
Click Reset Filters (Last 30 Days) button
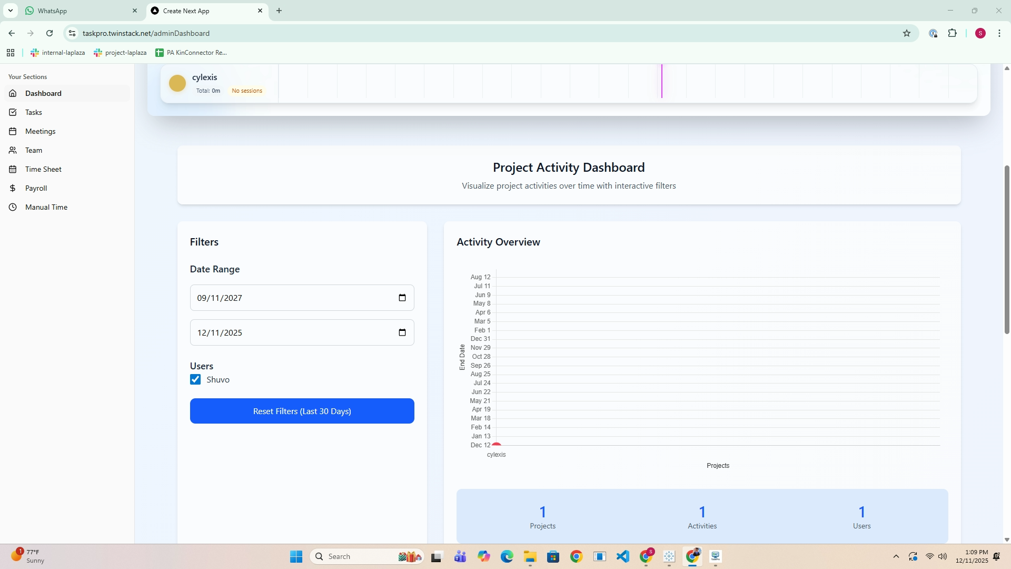coord(302,411)
